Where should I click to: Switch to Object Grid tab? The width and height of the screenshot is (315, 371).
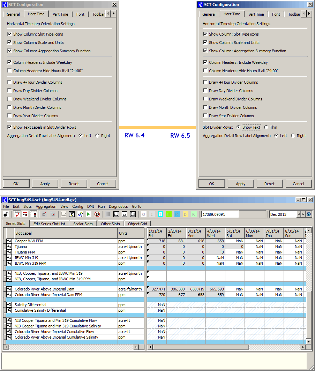coord(137,224)
